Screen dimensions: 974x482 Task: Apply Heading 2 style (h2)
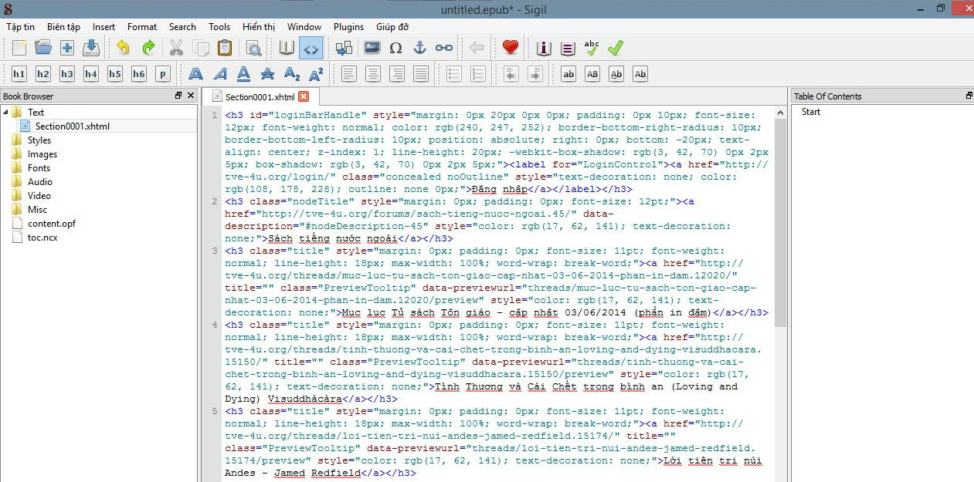pos(43,74)
